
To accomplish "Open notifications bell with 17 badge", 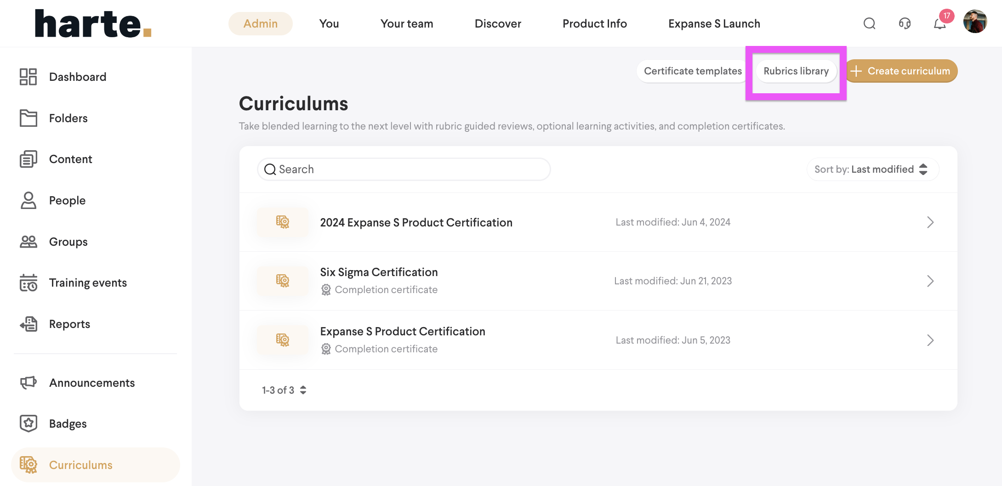I will coord(940,23).
